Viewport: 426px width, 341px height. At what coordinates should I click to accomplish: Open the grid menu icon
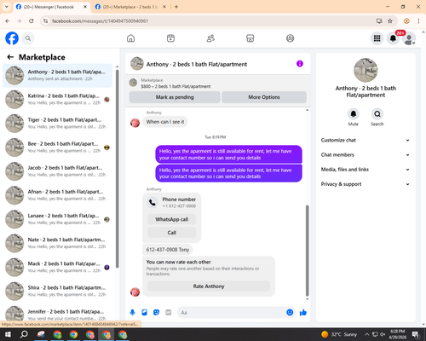[x=377, y=38]
